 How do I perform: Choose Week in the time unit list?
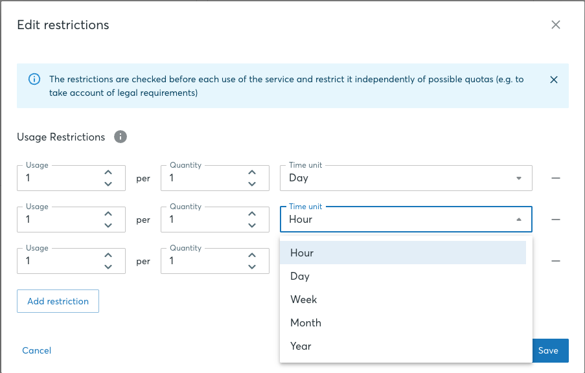pos(403,299)
